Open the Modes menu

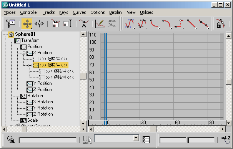point(10,12)
